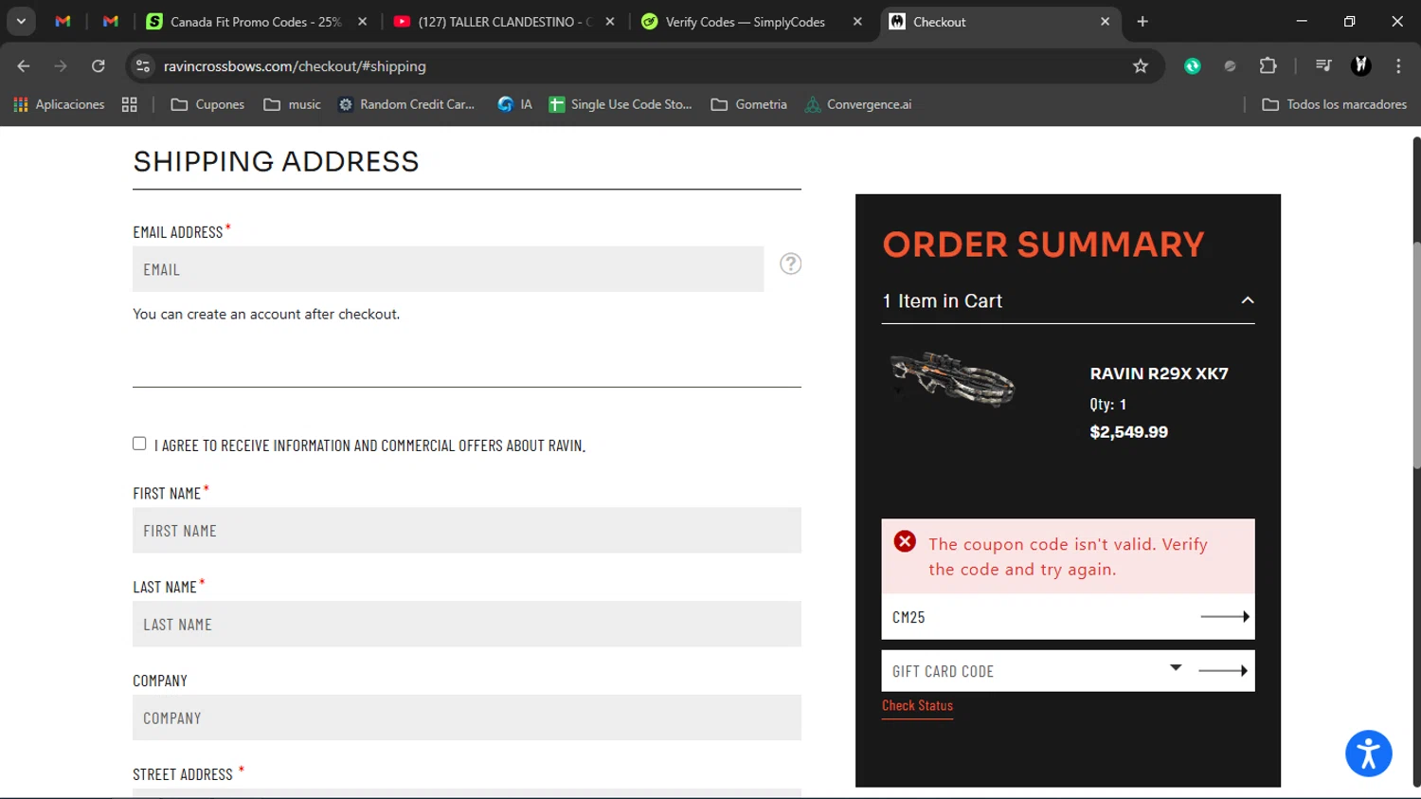Apply gift card with the arrow button
This screenshot has width=1421, height=799.
(x=1223, y=671)
